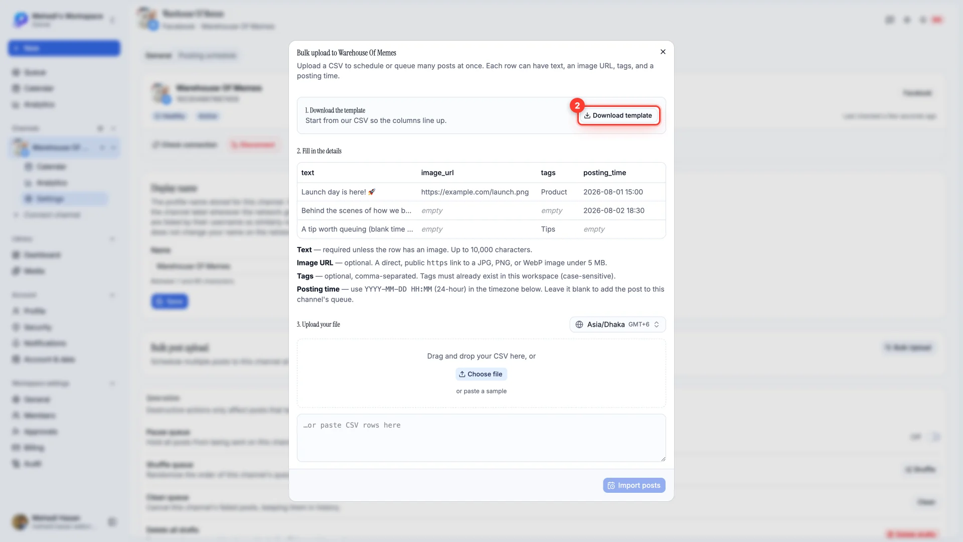963x542 pixels.
Task: Click the Import posts button
Action: pos(634,485)
